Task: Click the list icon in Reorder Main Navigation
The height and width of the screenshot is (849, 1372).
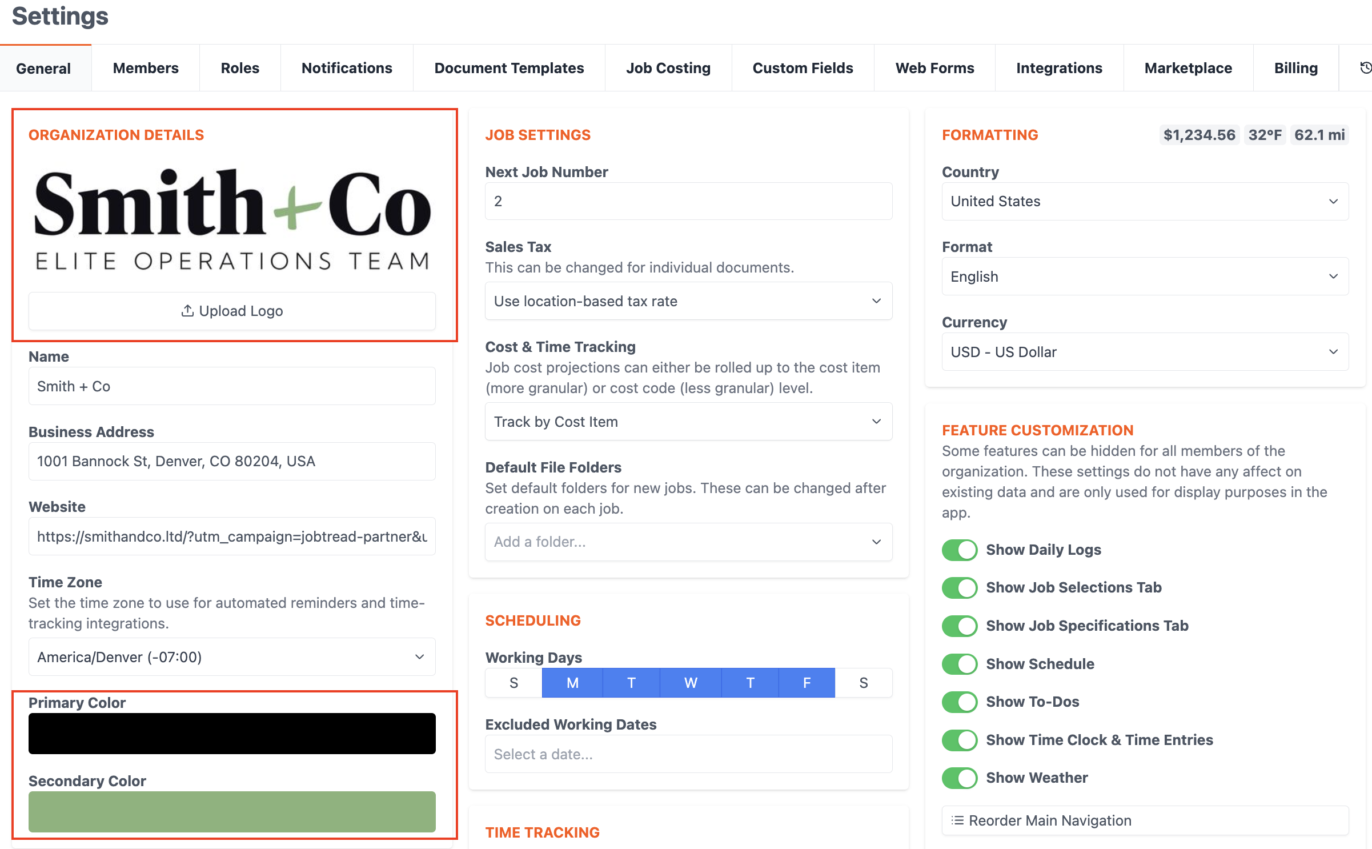Action: (x=957, y=820)
